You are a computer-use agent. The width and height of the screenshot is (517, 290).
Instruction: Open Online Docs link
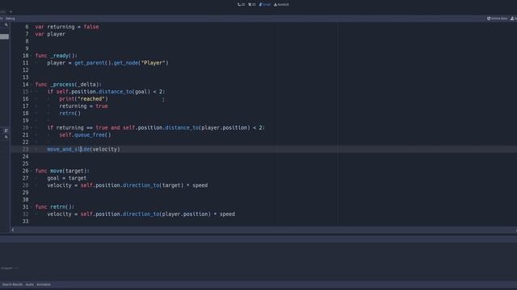point(498,19)
